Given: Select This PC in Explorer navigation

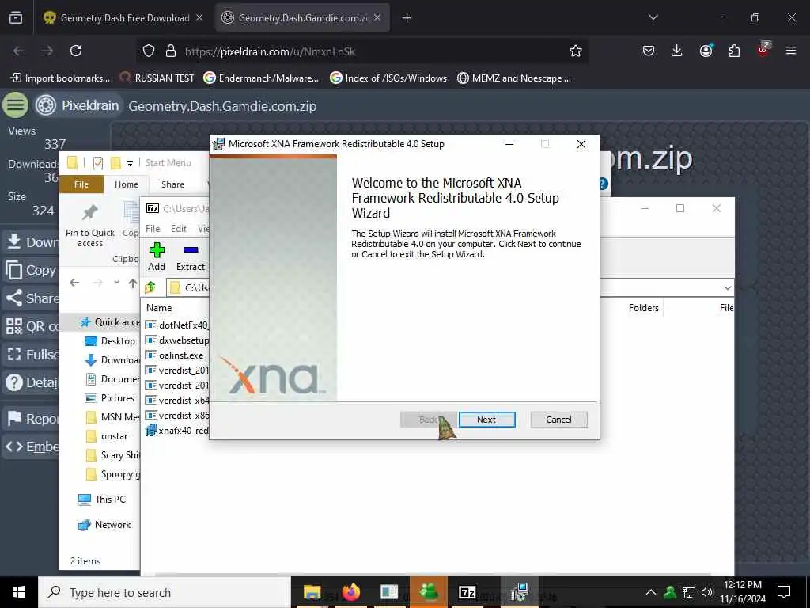Looking at the screenshot, I should click(x=102, y=499).
